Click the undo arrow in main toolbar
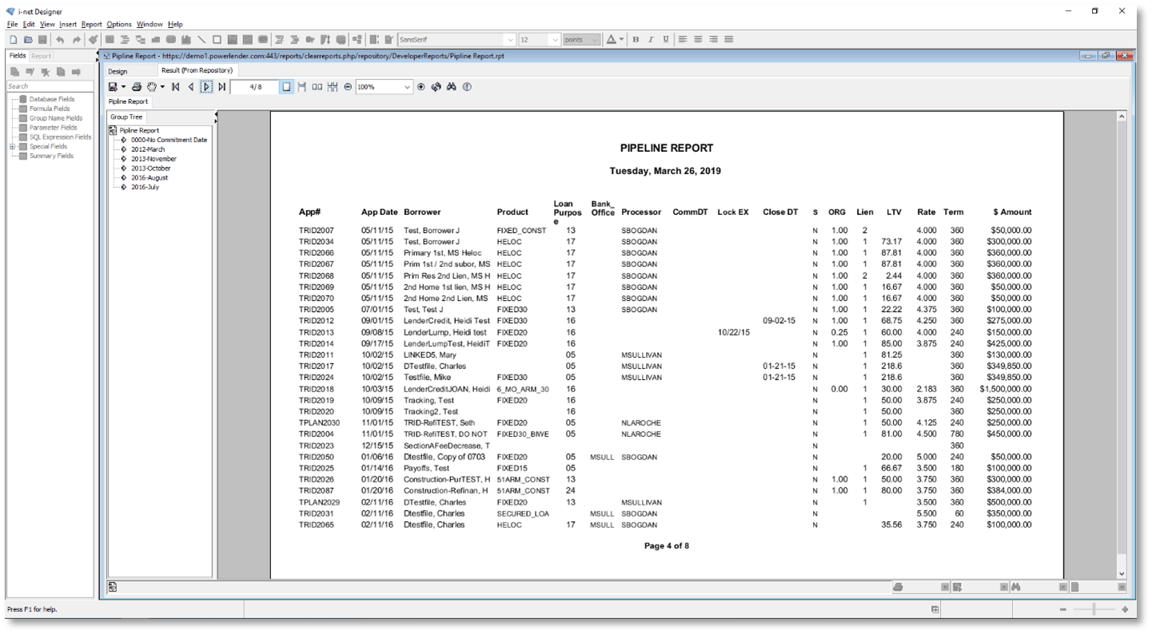The width and height of the screenshot is (1152, 634). point(60,40)
